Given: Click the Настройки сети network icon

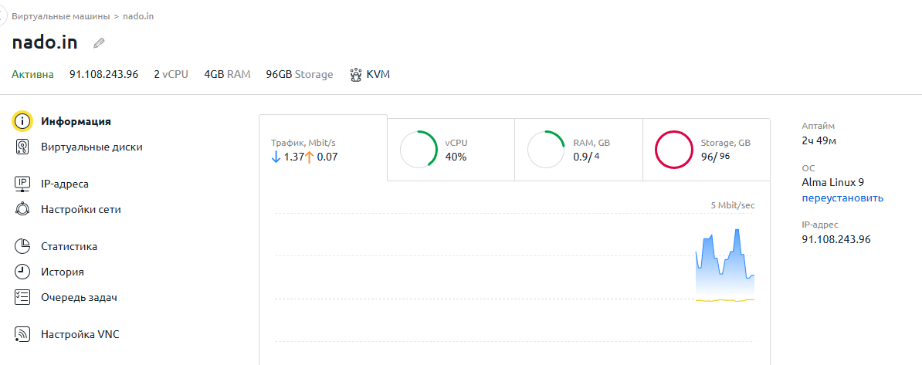Looking at the screenshot, I should coord(23,209).
